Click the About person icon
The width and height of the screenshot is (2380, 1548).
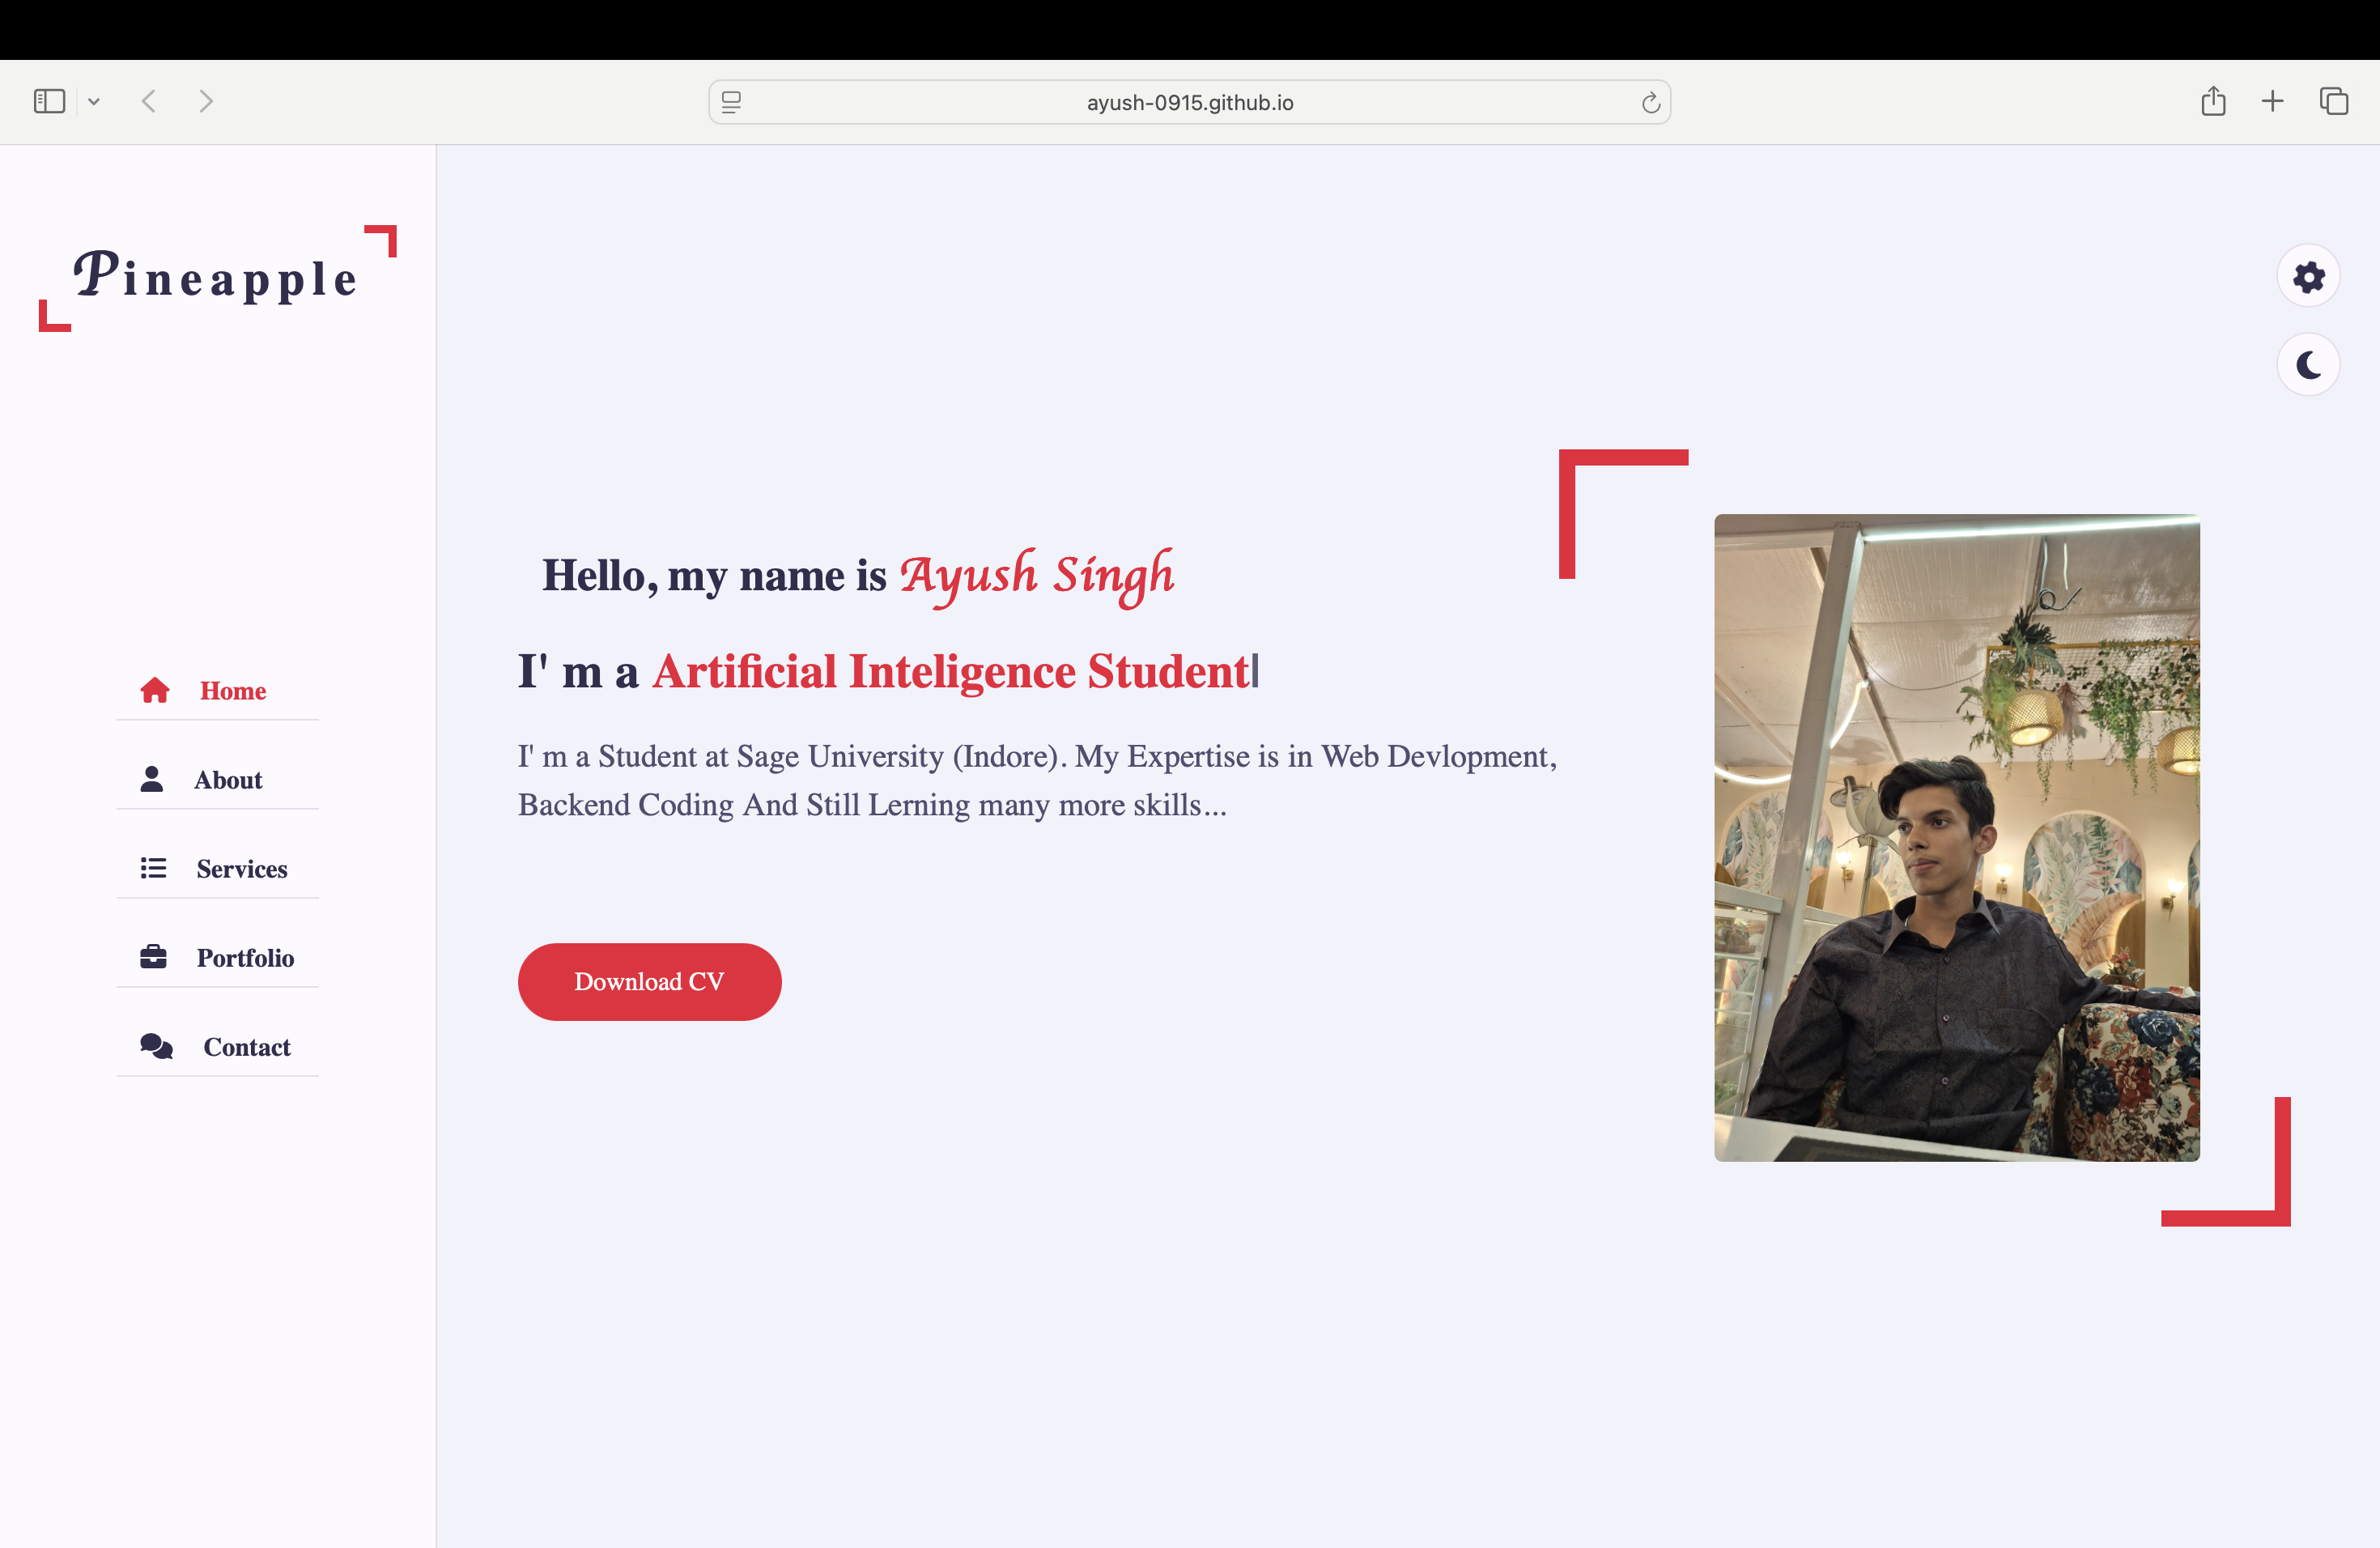click(152, 779)
